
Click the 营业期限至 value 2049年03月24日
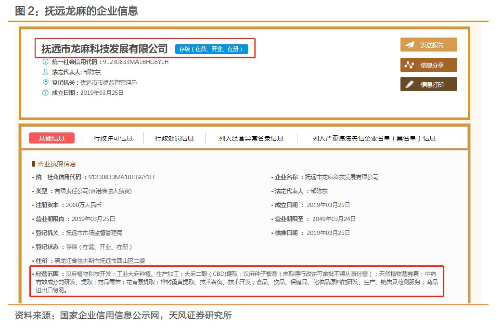[x=334, y=219]
